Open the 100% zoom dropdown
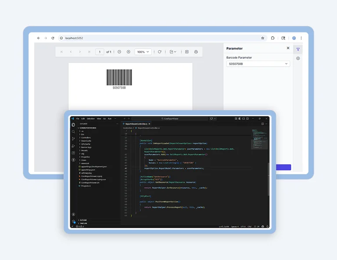 coord(143,52)
